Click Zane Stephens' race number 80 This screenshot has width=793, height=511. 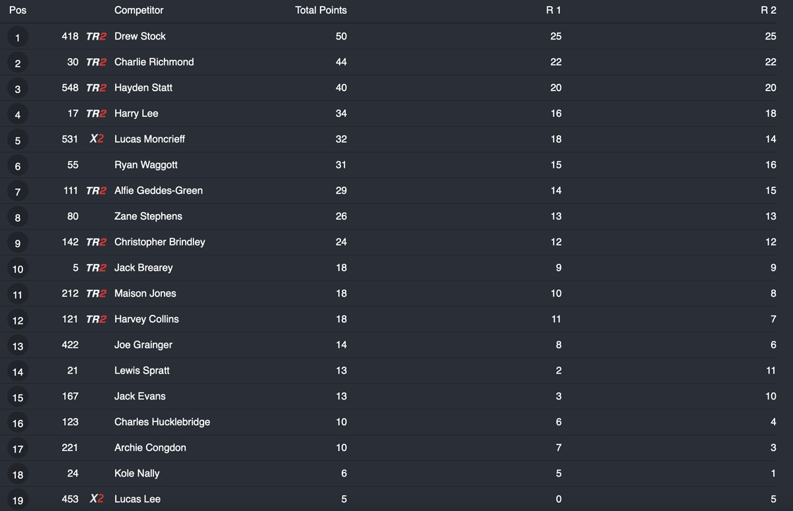tap(73, 217)
